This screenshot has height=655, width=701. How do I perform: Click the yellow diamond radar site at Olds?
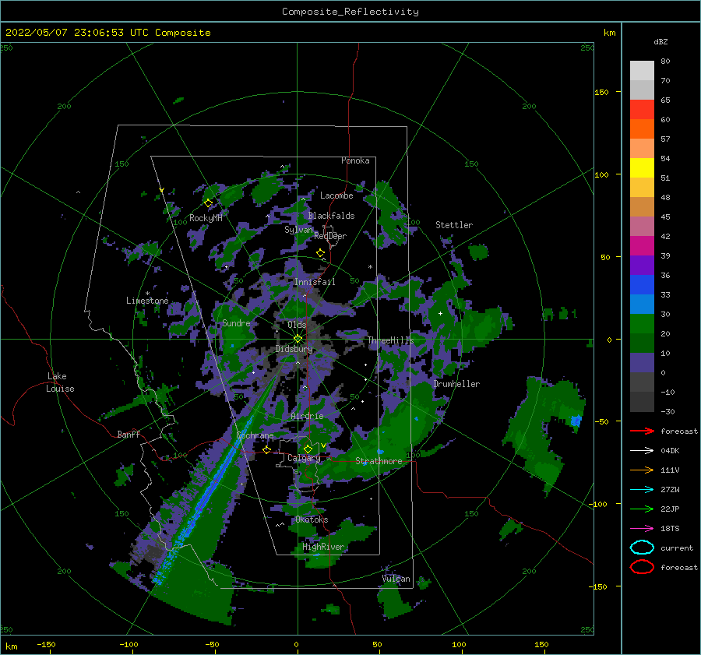tap(298, 339)
